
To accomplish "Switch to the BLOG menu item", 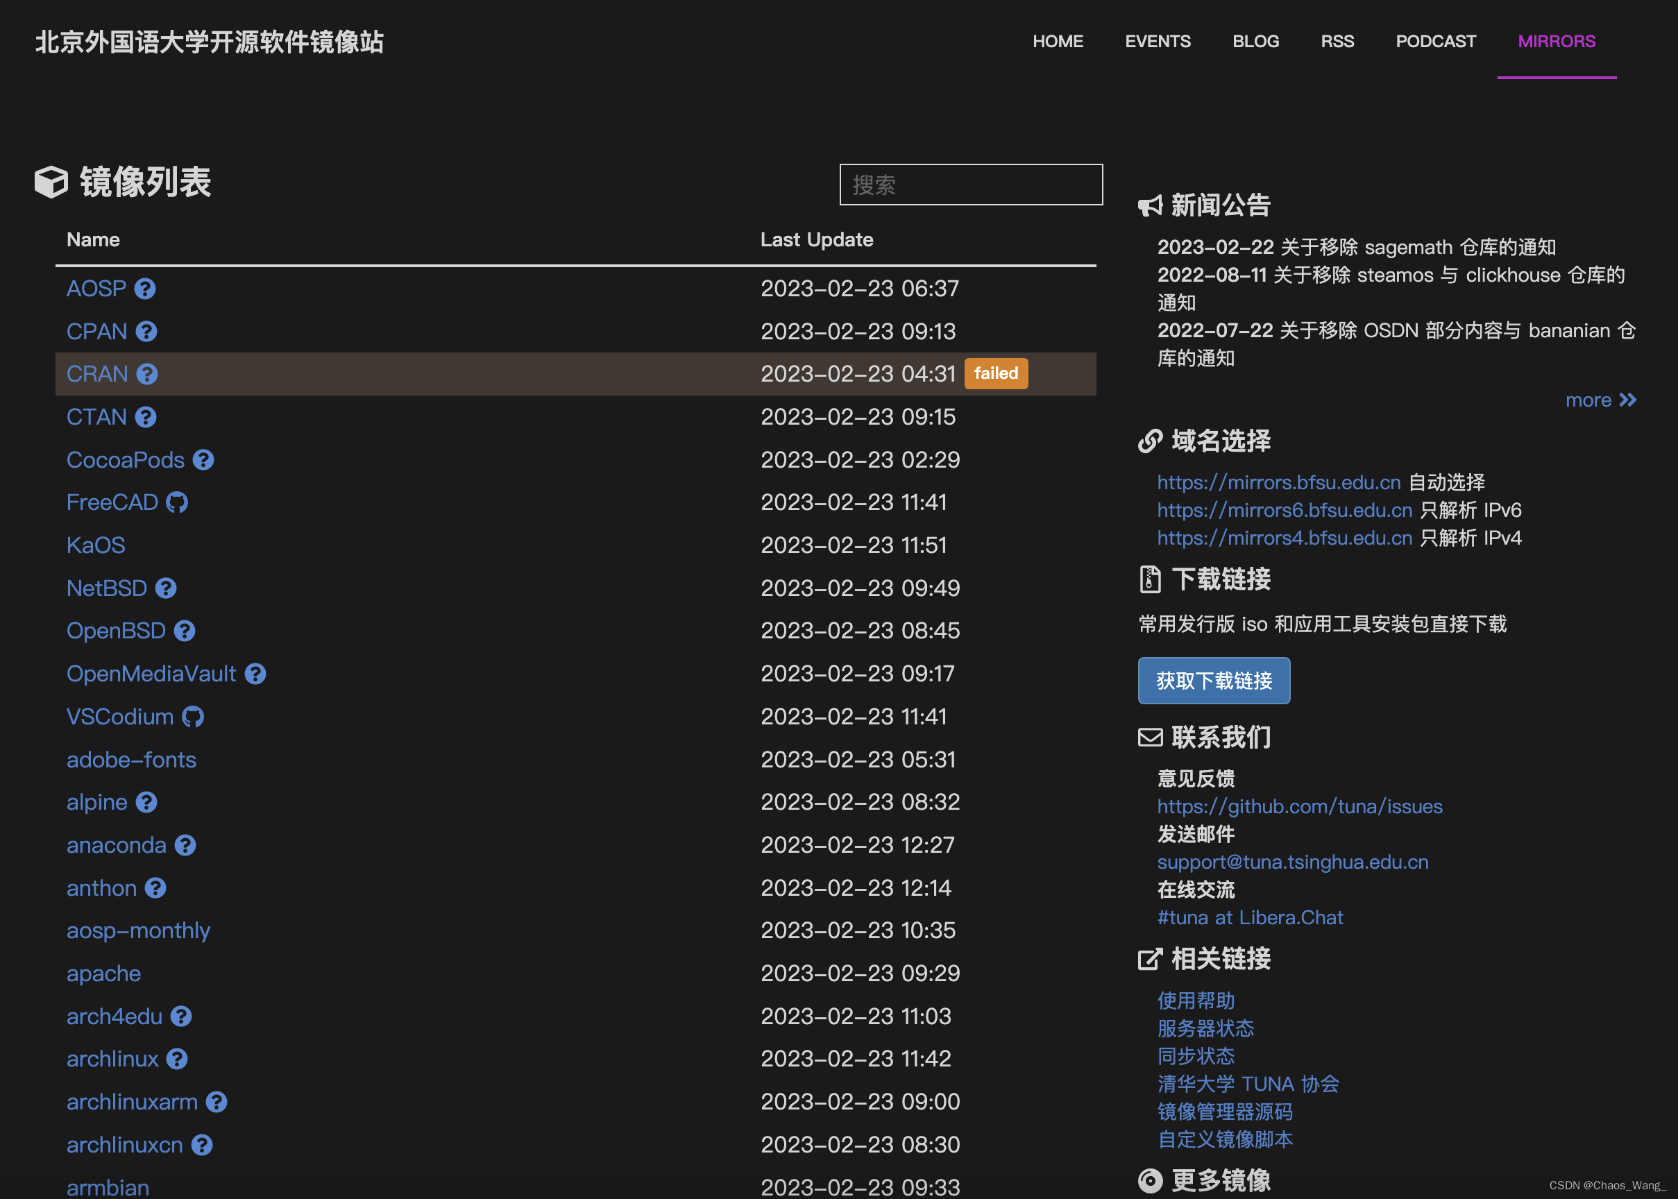I will tap(1255, 42).
